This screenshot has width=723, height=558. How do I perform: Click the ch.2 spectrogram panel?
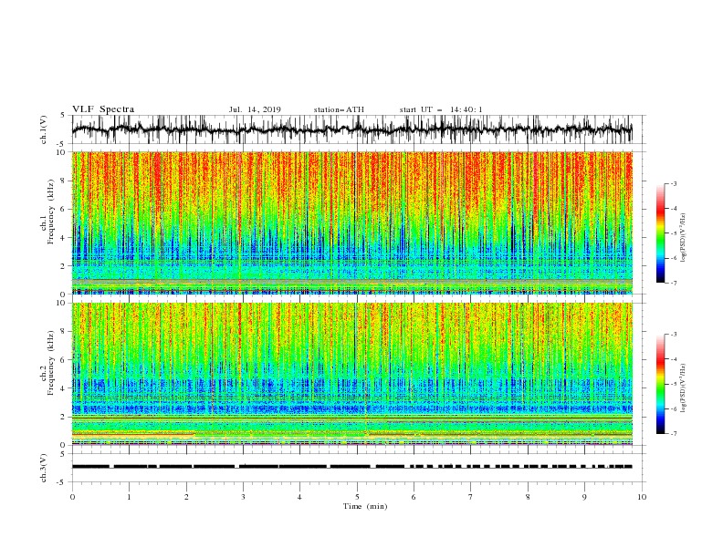[351, 374]
